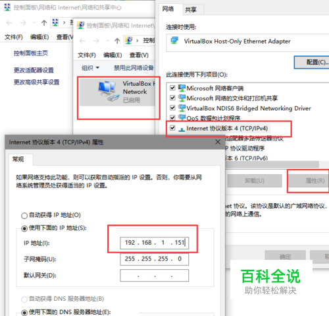This screenshot has height=316, width=329.
Task: Open 查看(V) menu in Network Connections window
Action: pos(139,55)
